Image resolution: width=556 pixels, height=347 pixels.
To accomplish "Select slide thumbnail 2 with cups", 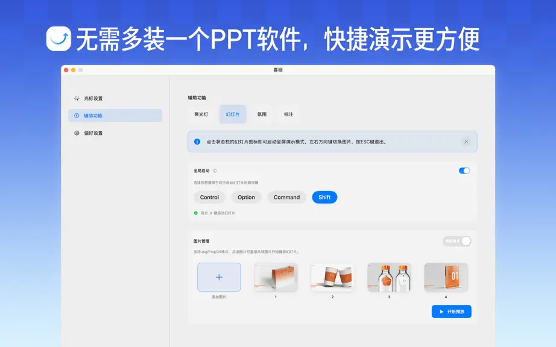I will (333, 277).
